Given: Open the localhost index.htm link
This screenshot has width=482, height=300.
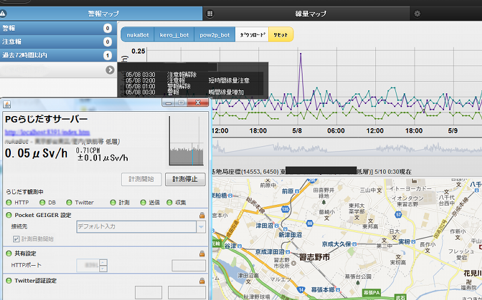Looking at the screenshot, I should 47,131.
